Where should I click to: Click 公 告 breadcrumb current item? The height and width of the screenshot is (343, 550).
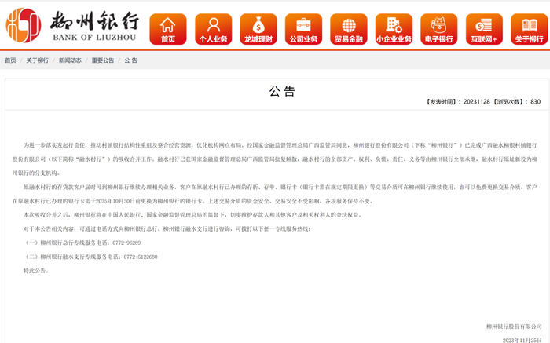(x=131, y=60)
